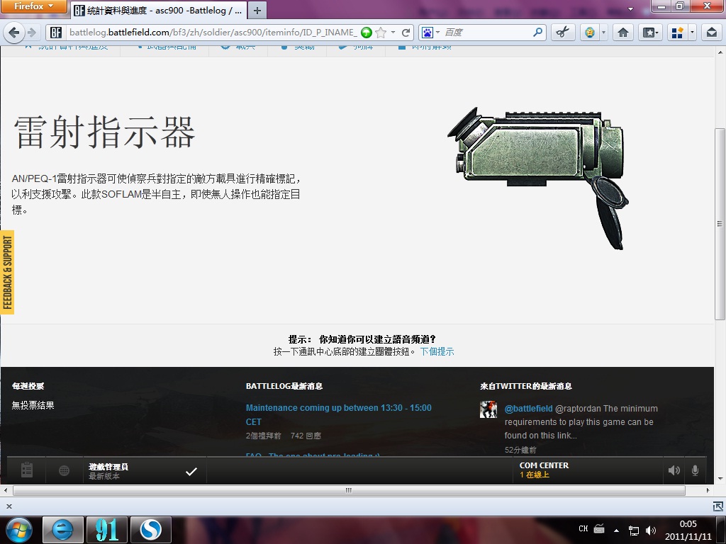This screenshot has width=726, height=544.
Task: Go to the browser home page
Action: [623, 33]
